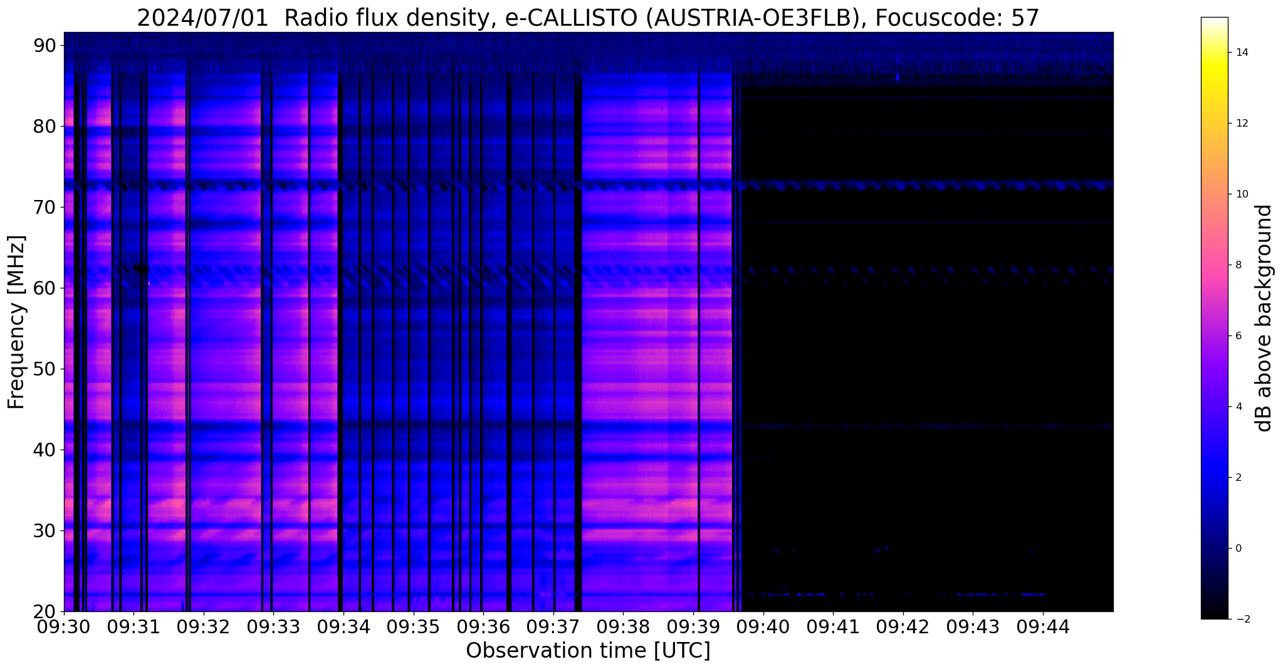Click the 30 MHz frequency tick label
This screenshot has height=669, width=1283.
46,531
